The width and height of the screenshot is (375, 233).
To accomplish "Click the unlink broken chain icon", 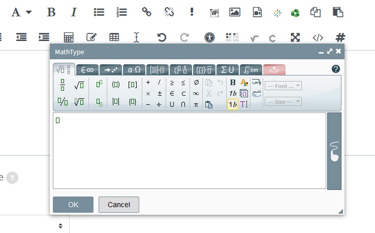I will pos(169,12).
